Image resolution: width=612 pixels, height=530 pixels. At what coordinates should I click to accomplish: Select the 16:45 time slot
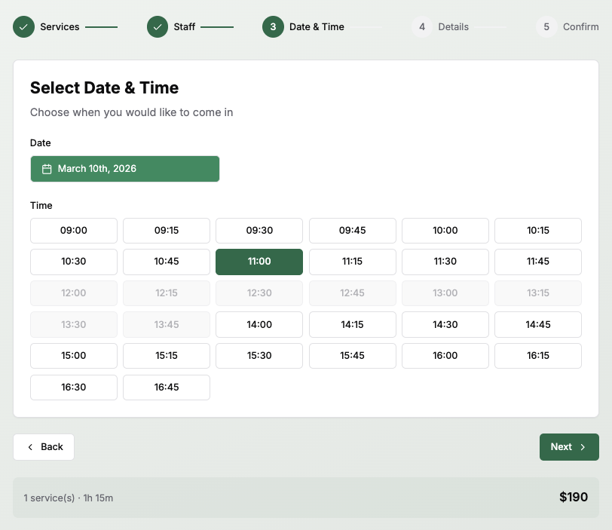[x=167, y=387]
